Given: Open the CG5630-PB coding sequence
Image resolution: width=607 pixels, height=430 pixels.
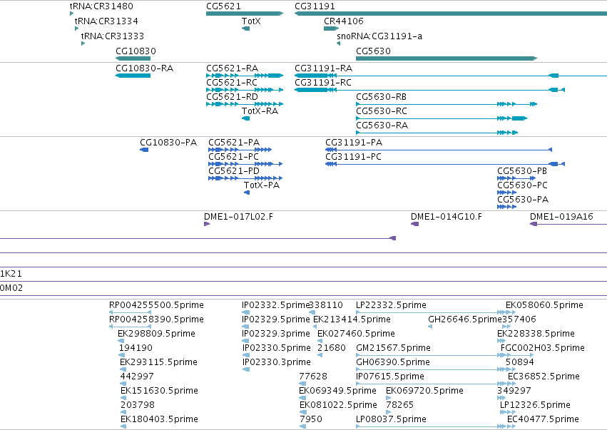Looking at the screenshot, I should pyautogui.click(x=516, y=178).
